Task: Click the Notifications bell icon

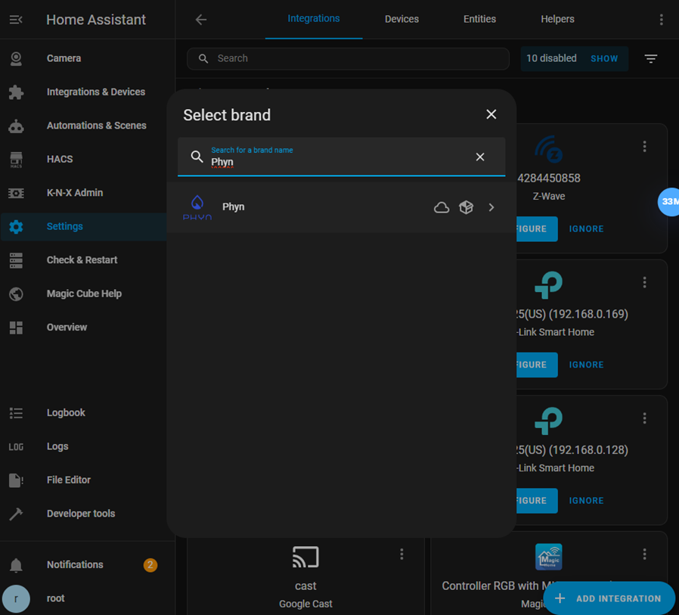Action: coord(16,565)
